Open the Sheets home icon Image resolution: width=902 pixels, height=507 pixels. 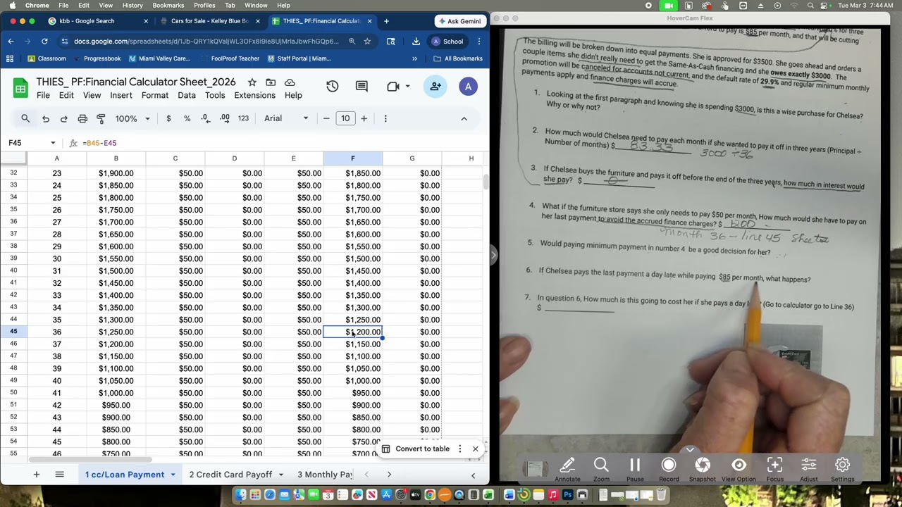[20, 88]
